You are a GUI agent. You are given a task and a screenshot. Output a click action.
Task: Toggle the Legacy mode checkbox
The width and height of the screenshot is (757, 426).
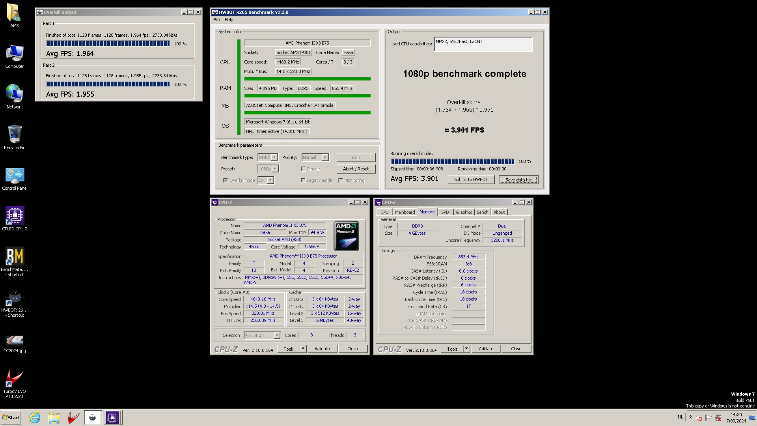pos(303,180)
